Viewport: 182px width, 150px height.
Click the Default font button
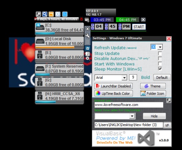pos(162,77)
